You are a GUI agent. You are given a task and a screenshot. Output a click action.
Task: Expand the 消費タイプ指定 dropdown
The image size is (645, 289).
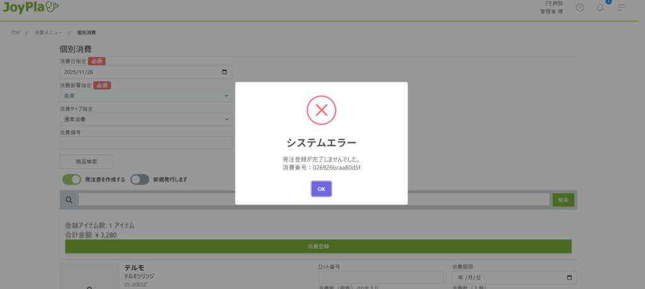point(146,119)
